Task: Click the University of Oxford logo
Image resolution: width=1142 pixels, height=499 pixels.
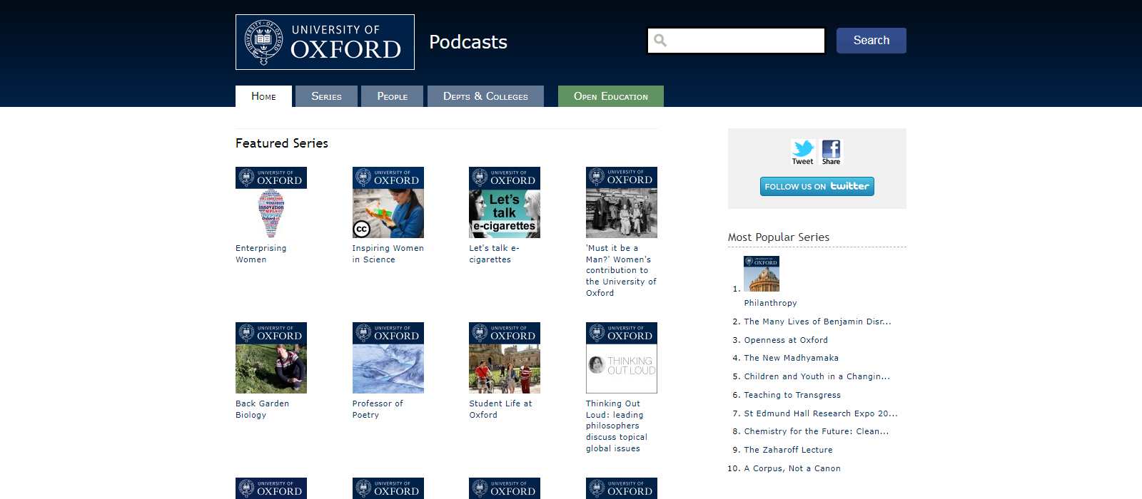Action: [x=325, y=42]
